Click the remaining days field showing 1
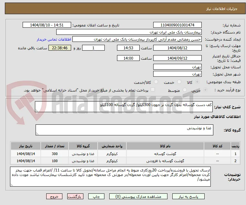This screenshot has height=205, width=246. pyautogui.click(x=93, y=48)
